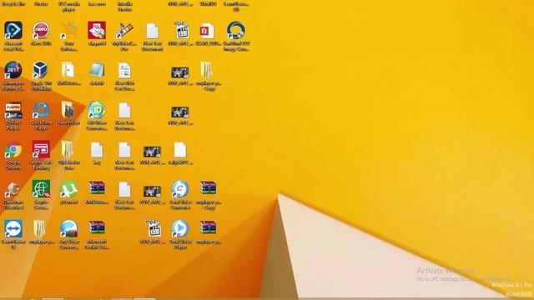Viewport: 534px width, 300px height.
Task: Select the green uTorrent icon
Action: pos(68,189)
